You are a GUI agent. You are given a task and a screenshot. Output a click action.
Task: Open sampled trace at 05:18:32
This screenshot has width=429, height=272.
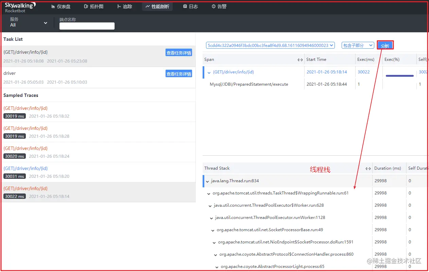(98, 112)
